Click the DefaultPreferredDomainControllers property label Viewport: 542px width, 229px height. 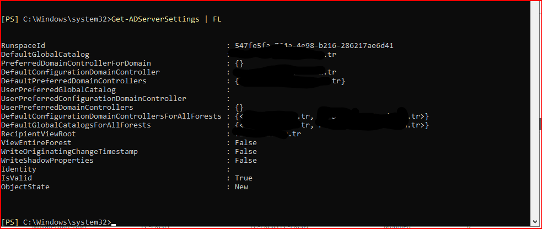click(74, 81)
